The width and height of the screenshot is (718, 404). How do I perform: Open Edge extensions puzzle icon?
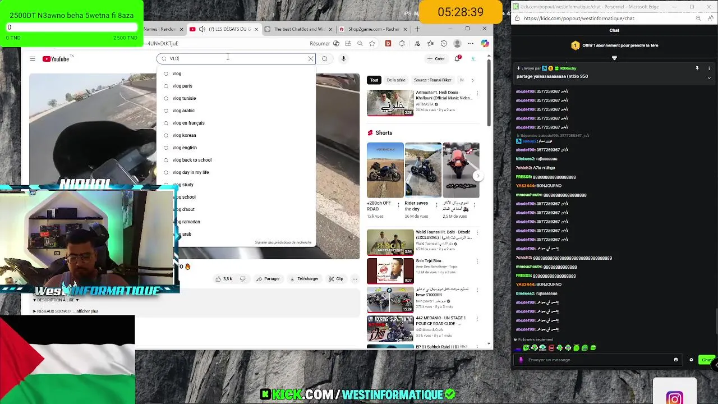pos(402,43)
